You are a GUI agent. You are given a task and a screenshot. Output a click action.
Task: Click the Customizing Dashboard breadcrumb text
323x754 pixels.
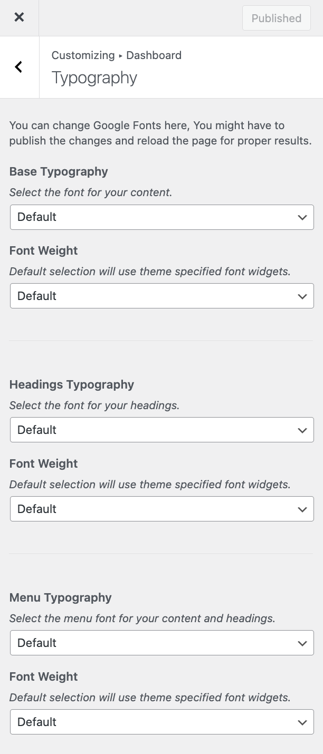click(x=116, y=55)
